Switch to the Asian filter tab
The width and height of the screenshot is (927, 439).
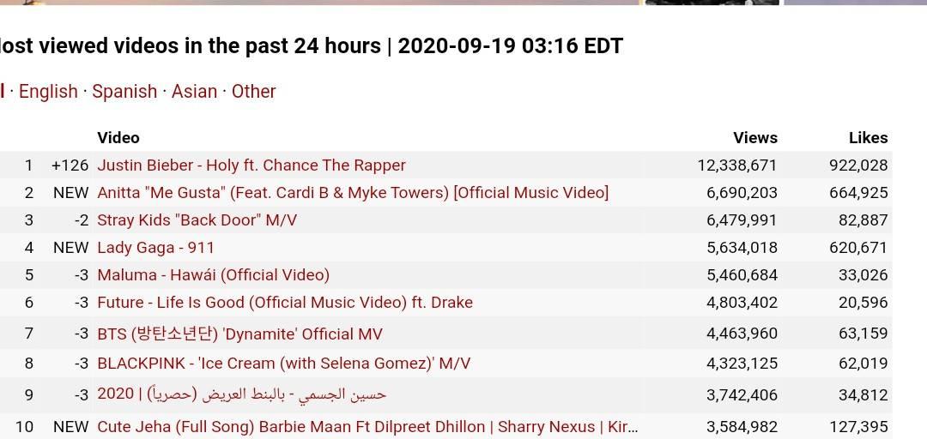pos(195,92)
